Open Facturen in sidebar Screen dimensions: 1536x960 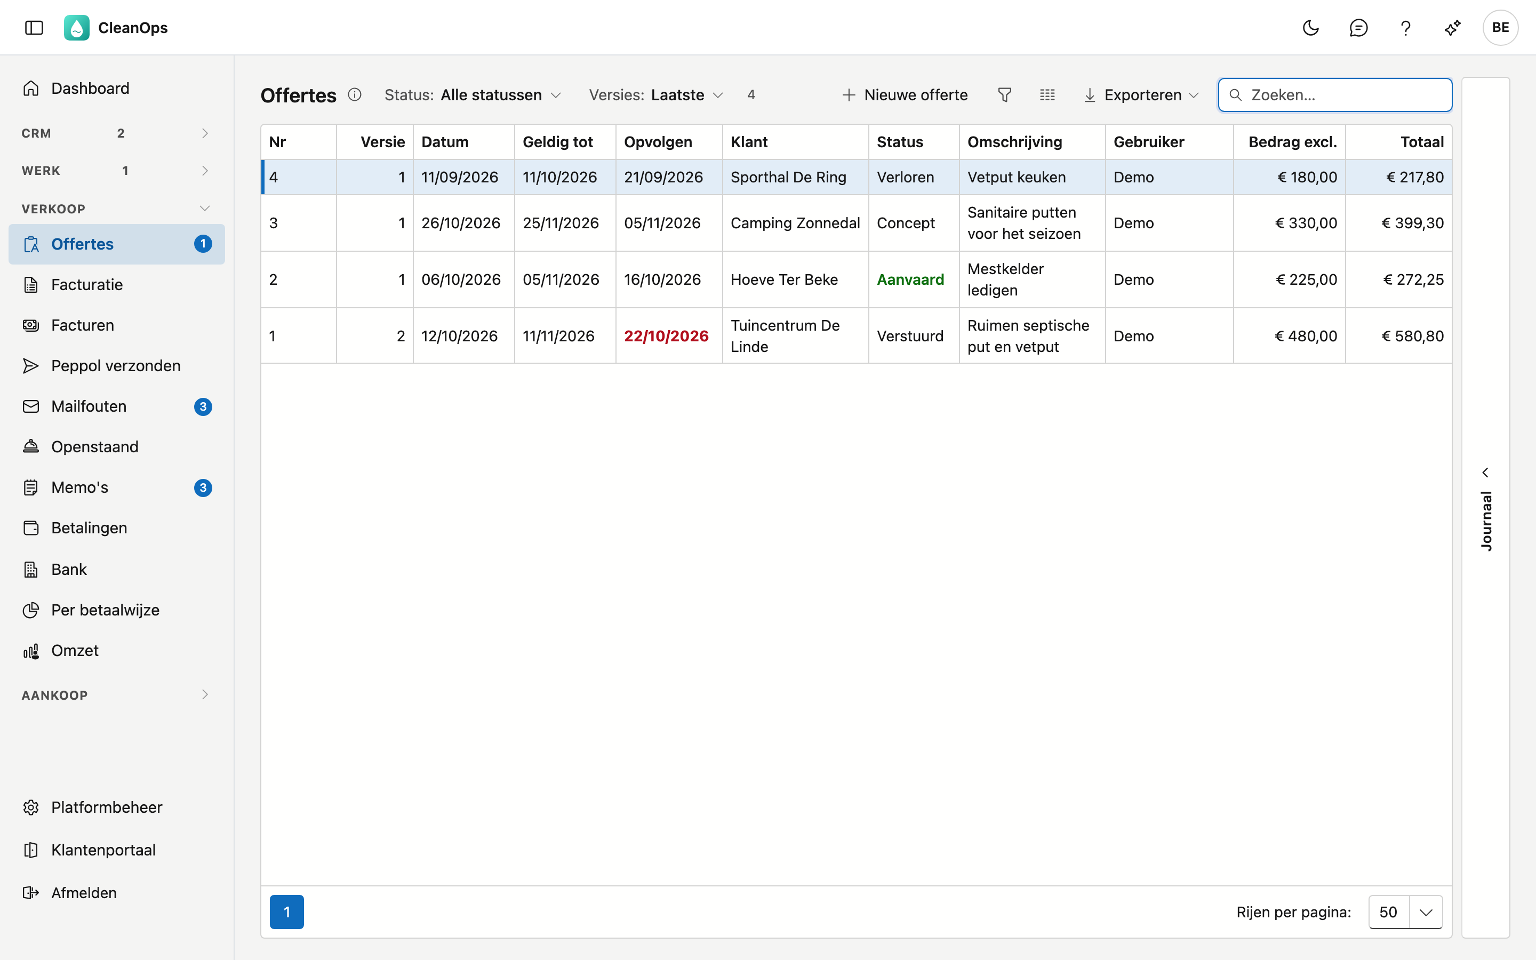(117, 325)
